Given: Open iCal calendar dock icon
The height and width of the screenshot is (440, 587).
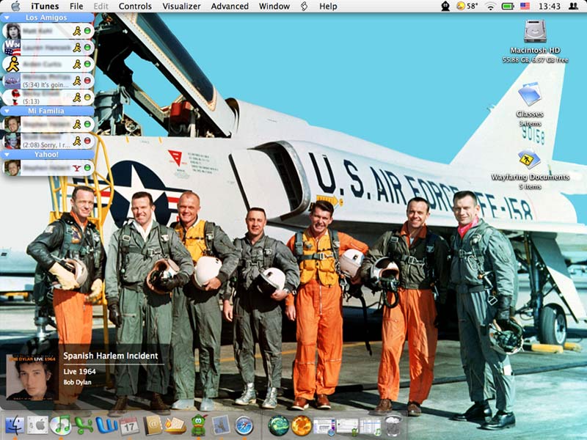Looking at the screenshot, I should click(130, 425).
